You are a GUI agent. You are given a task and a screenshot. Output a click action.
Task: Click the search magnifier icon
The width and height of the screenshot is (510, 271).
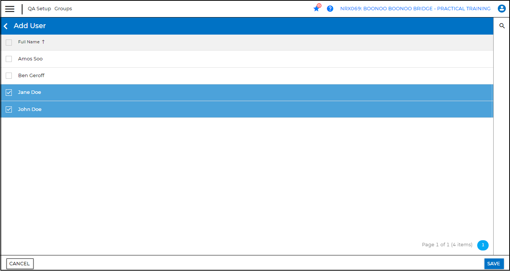[502, 26]
